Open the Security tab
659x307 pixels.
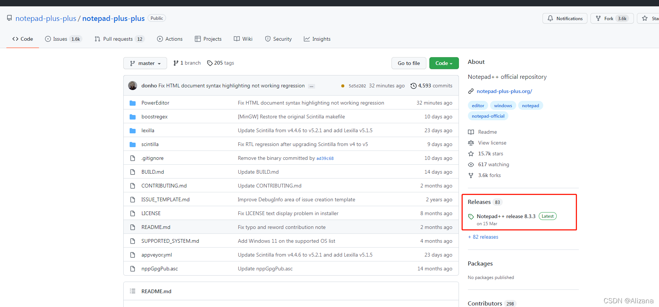(278, 39)
